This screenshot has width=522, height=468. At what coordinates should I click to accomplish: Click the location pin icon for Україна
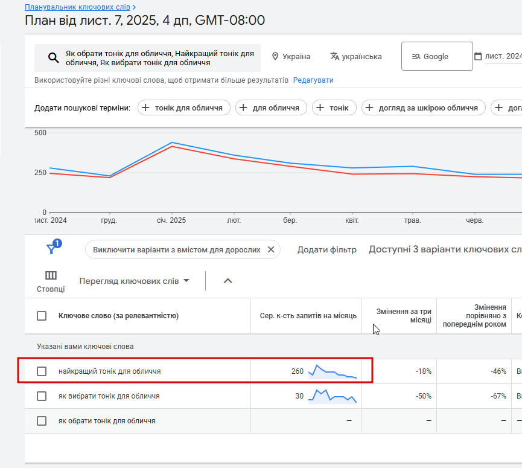pos(275,57)
